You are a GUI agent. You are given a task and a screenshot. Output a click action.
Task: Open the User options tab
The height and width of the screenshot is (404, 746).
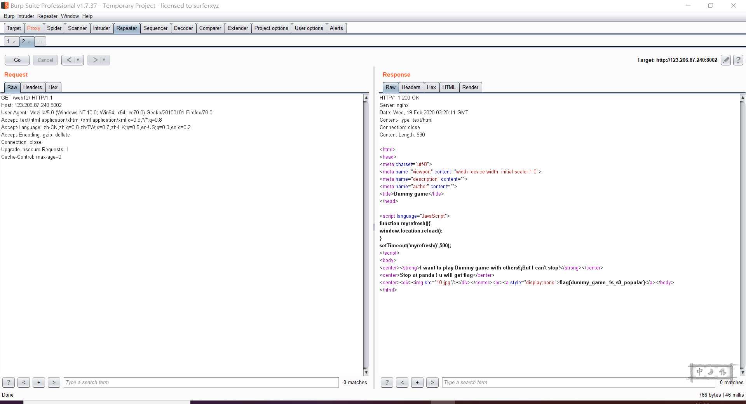pyautogui.click(x=309, y=28)
